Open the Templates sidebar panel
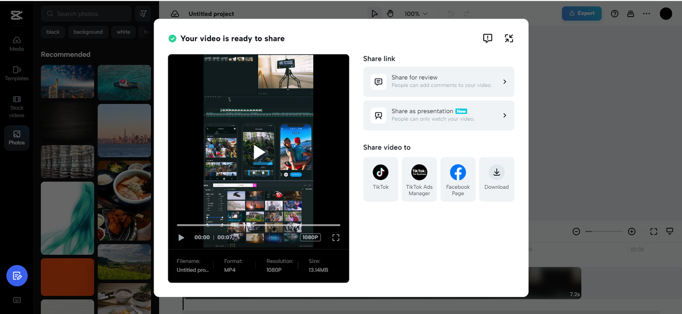This screenshot has height=314, width=682. click(17, 73)
